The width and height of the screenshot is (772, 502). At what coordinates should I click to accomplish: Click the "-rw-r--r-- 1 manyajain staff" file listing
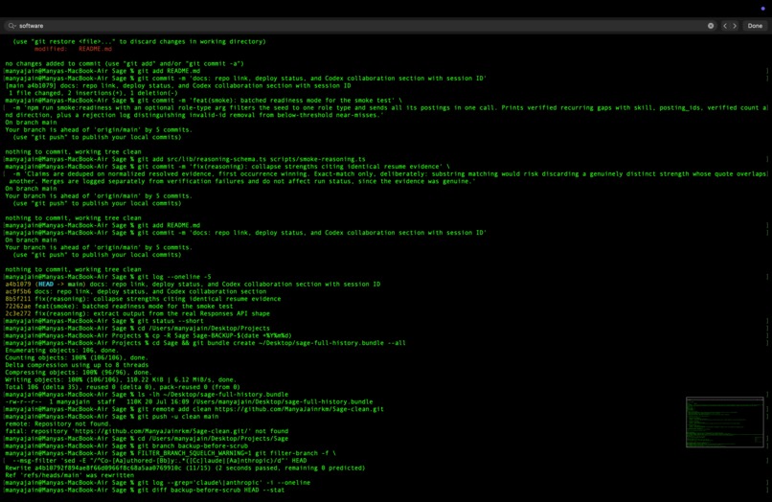(189, 401)
